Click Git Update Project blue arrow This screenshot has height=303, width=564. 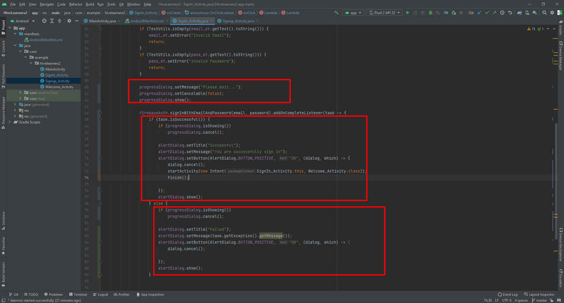[x=479, y=13]
